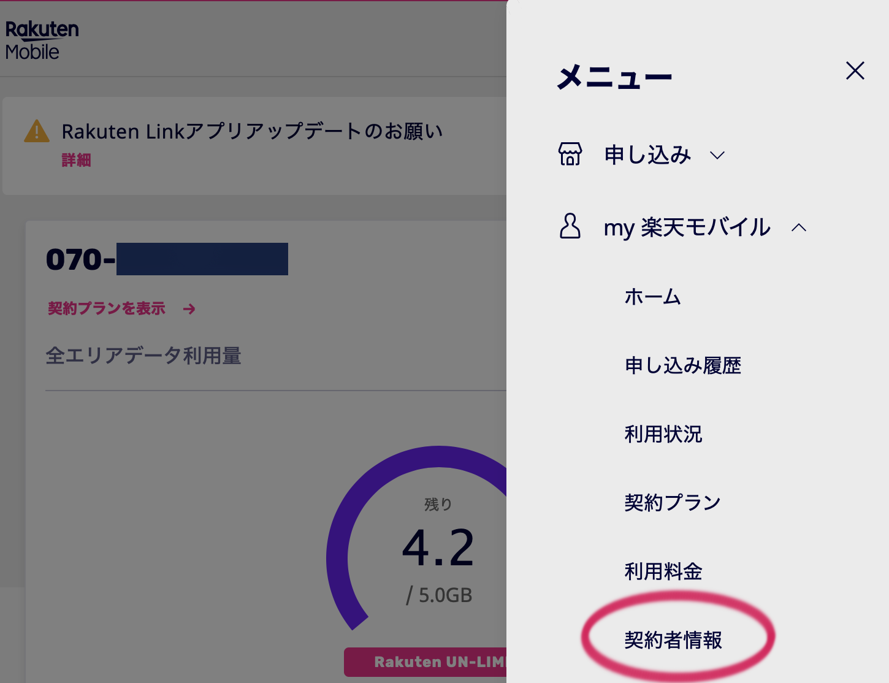The height and width of the screenshot is (683, 889).
Task: Click the remaining data value 4.2
Action: [x=438, y=548]
